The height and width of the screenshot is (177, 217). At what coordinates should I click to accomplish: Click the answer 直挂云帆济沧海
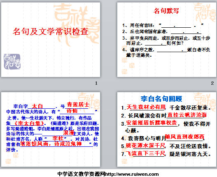187,115
